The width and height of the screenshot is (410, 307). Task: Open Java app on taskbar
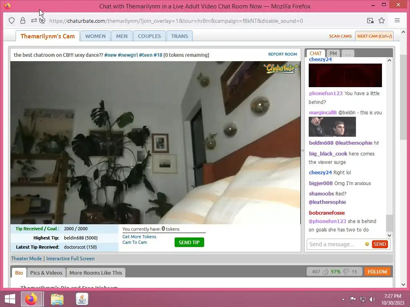82,299
